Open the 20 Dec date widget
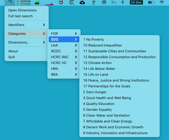This screenshot has height=140, width=169. (136, 2)
